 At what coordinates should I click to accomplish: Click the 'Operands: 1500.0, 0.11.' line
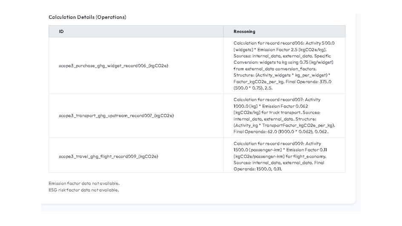point(257,169)
